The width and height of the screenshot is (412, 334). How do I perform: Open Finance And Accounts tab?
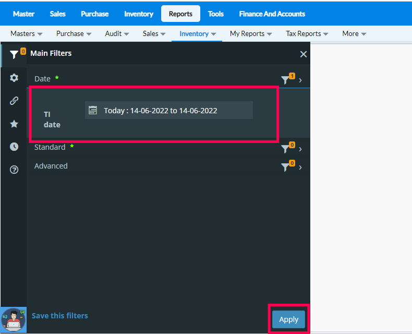[x=272, y=14]
